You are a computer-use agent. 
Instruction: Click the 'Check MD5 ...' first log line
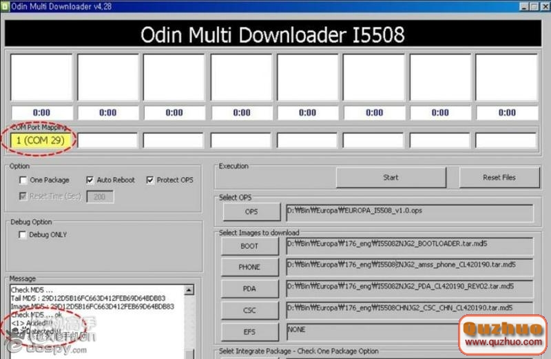tap(32, 290)
